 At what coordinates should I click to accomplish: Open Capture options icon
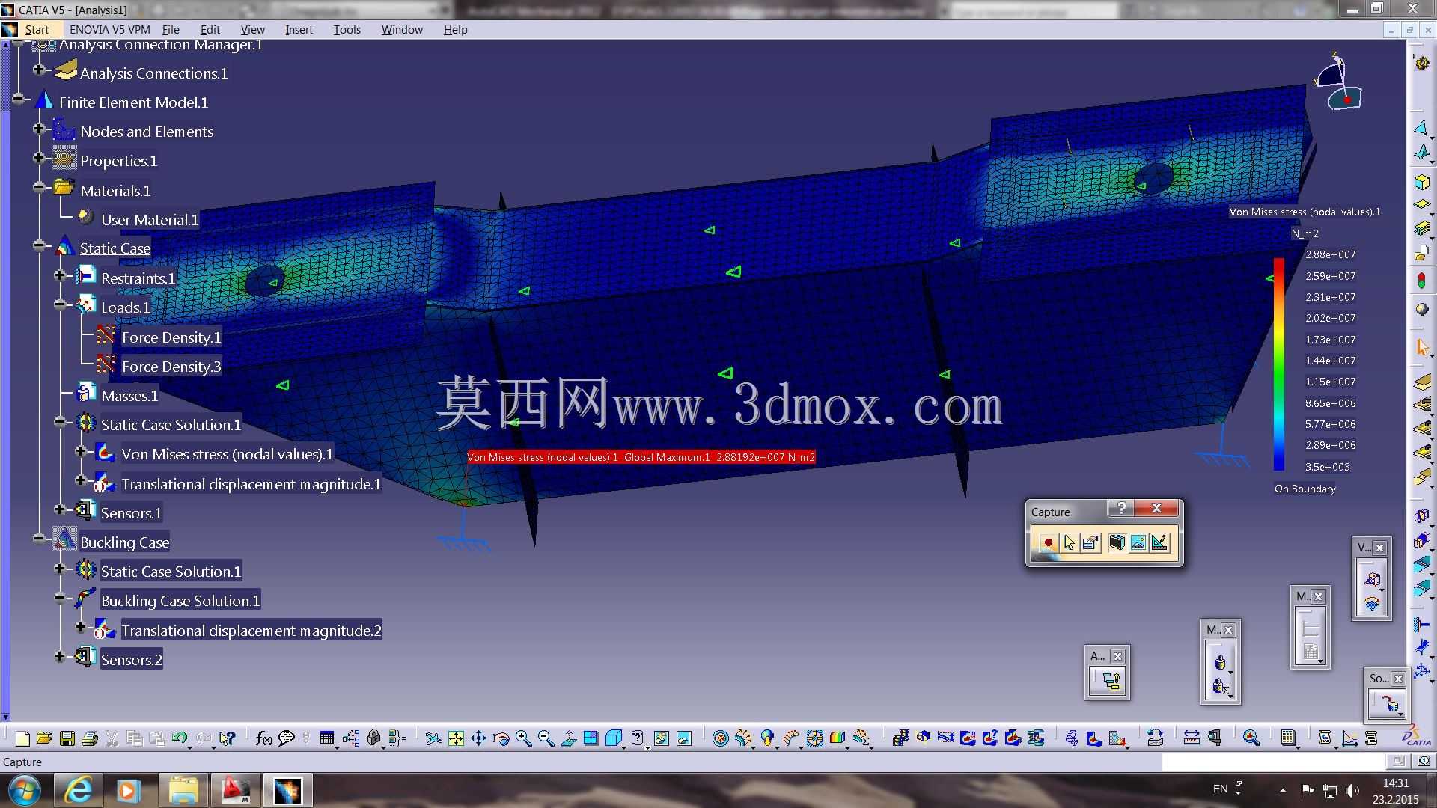pyautogui.click(x=1090, y=543)
